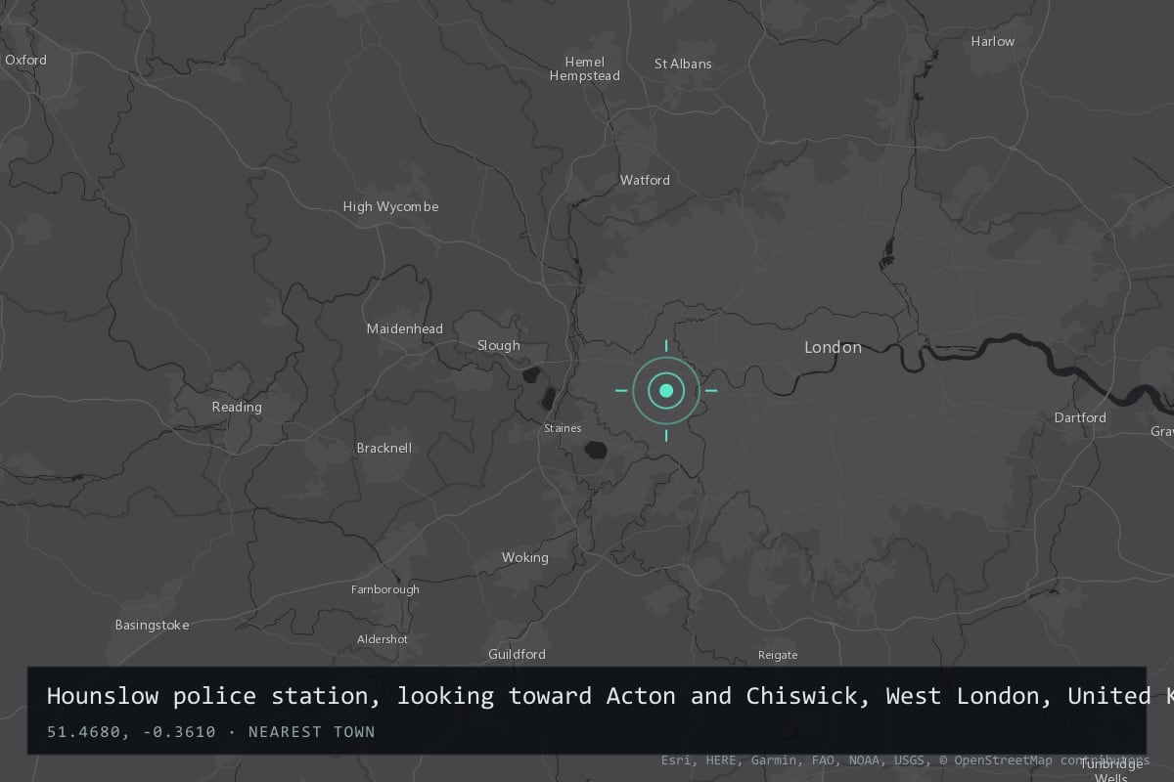
Task: Click the High Wycombe label
Action: coord(390,206)
